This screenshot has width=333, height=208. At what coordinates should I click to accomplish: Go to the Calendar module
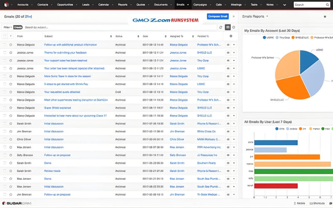pos(104,5)
